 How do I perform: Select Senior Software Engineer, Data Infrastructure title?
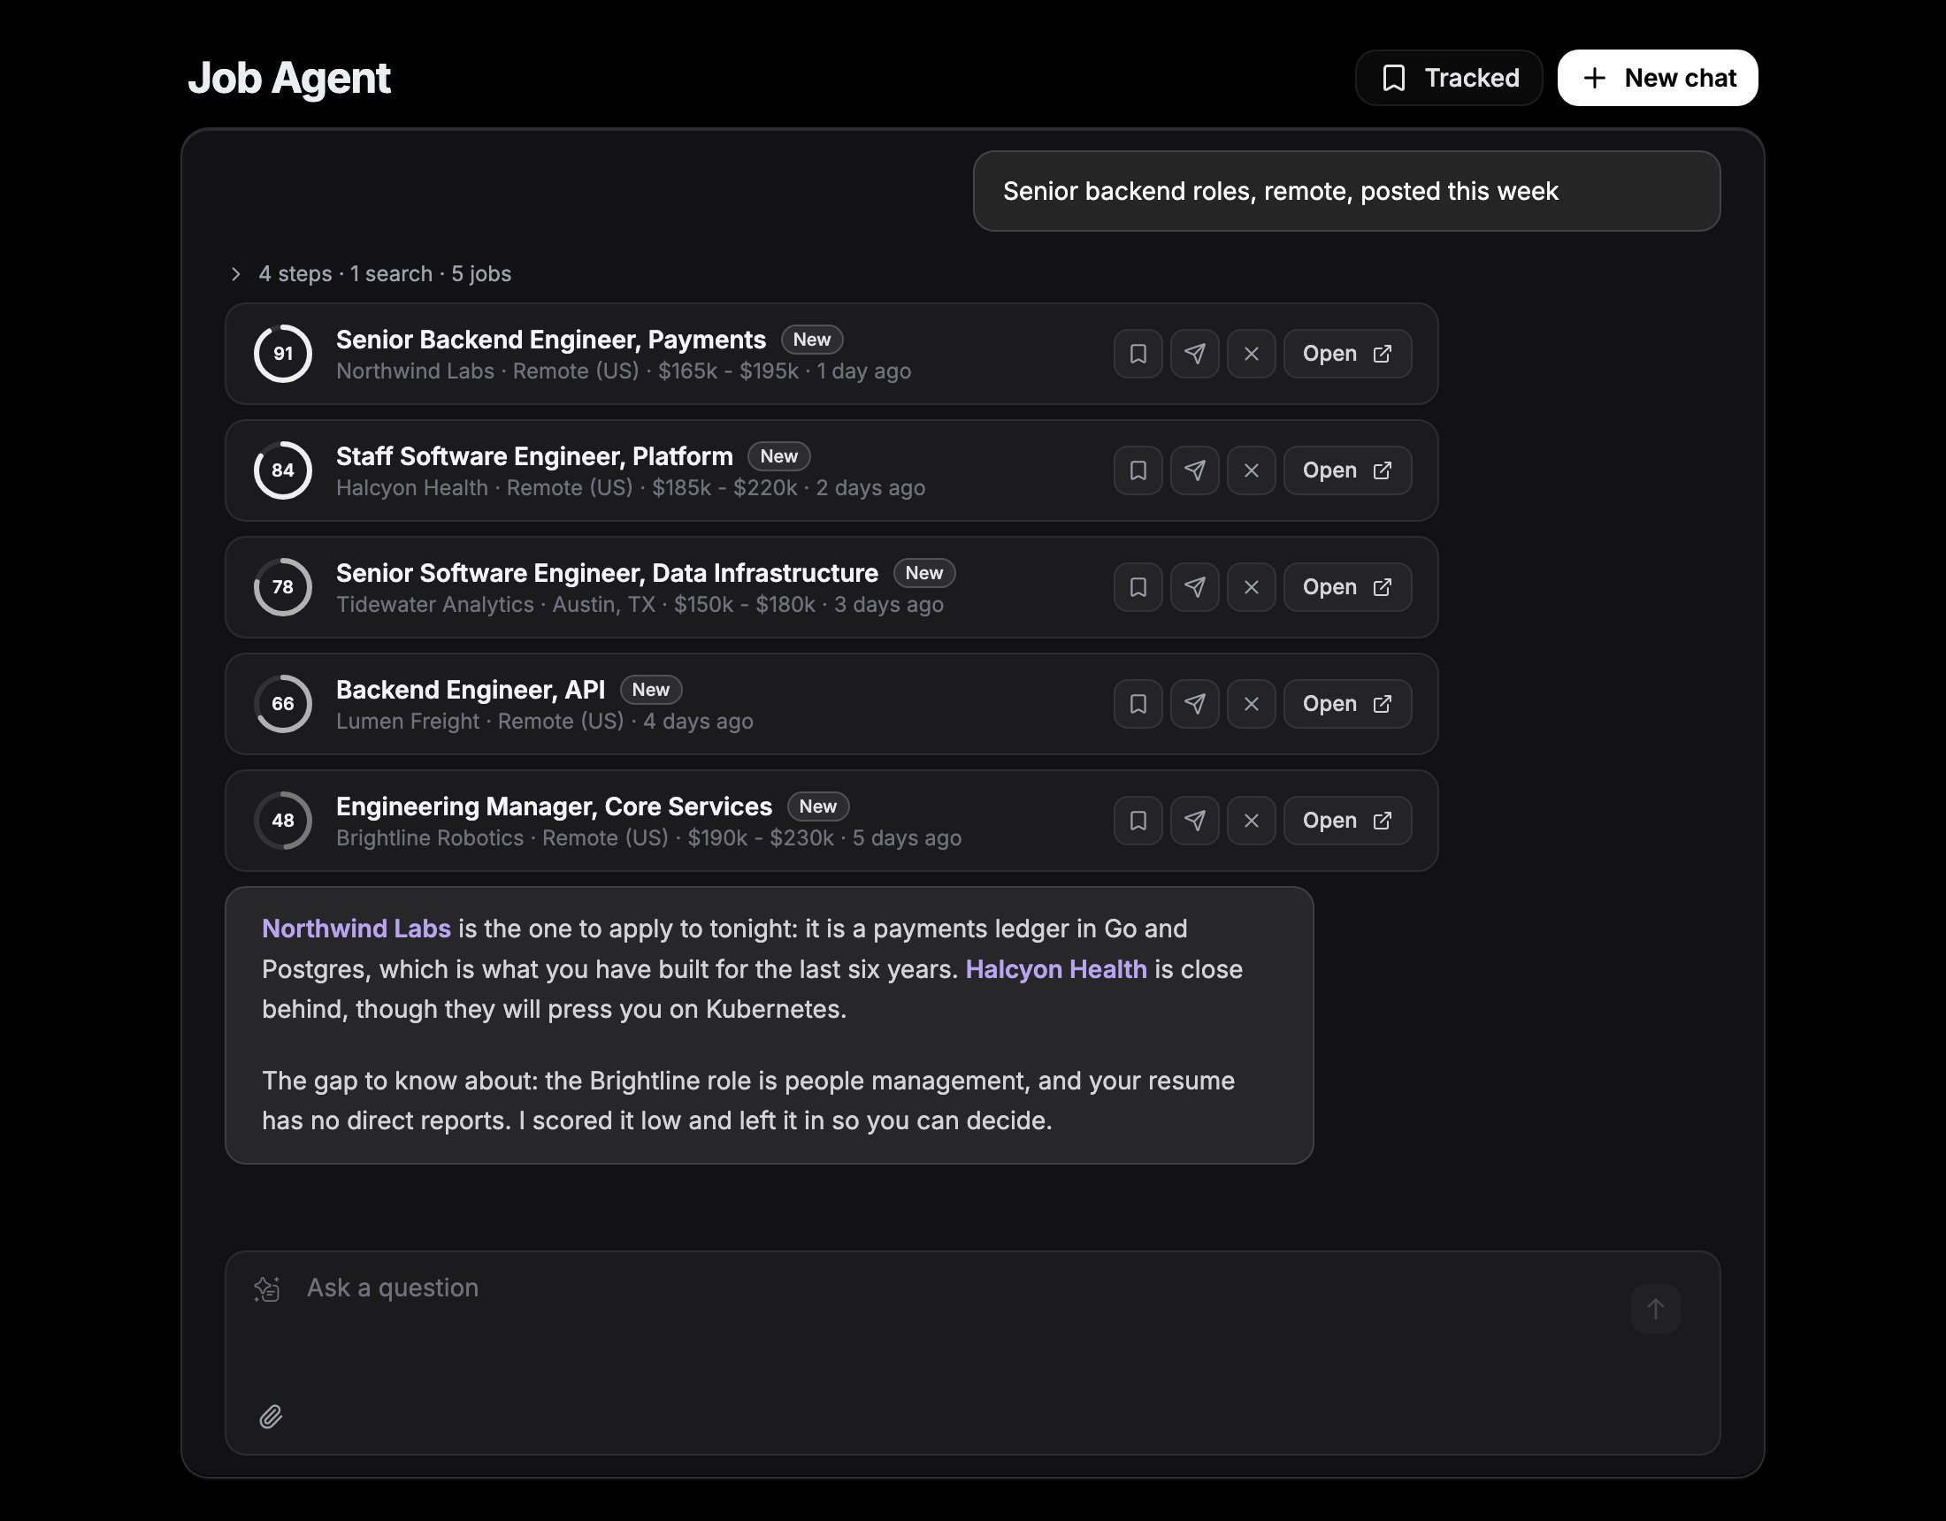click(x=607, y=573)
